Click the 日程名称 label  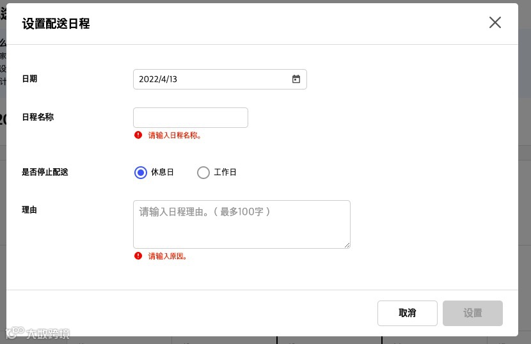(x=38, y=117)
